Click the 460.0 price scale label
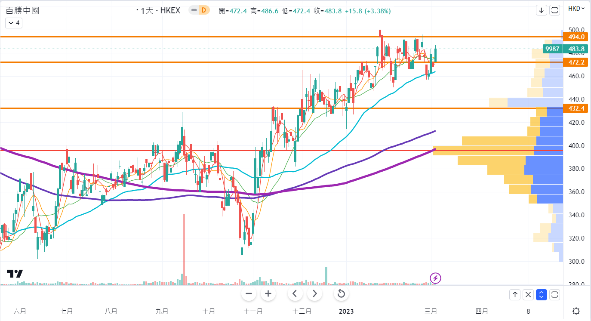Image resolution: width=591 pixels, height=321 pixels. (576, 76)
